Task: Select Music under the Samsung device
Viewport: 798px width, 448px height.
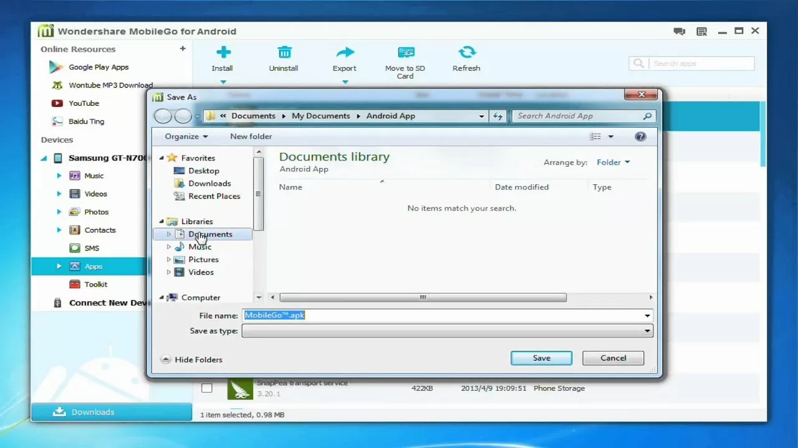Action: (94, 176)
